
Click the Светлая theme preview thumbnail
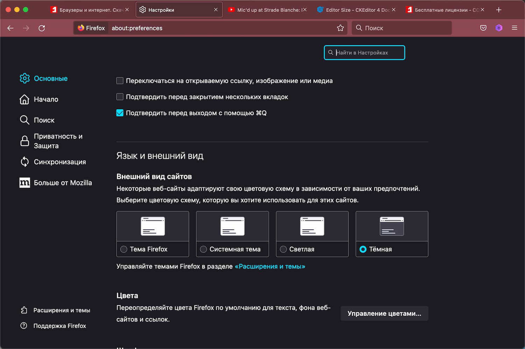[x=312, y=226]
